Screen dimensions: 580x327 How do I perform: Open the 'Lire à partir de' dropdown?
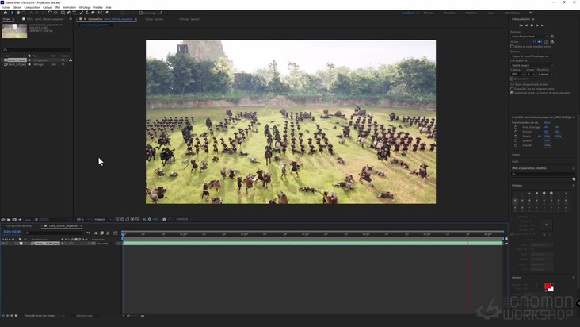pyautogui.click(x=532, y=65)
